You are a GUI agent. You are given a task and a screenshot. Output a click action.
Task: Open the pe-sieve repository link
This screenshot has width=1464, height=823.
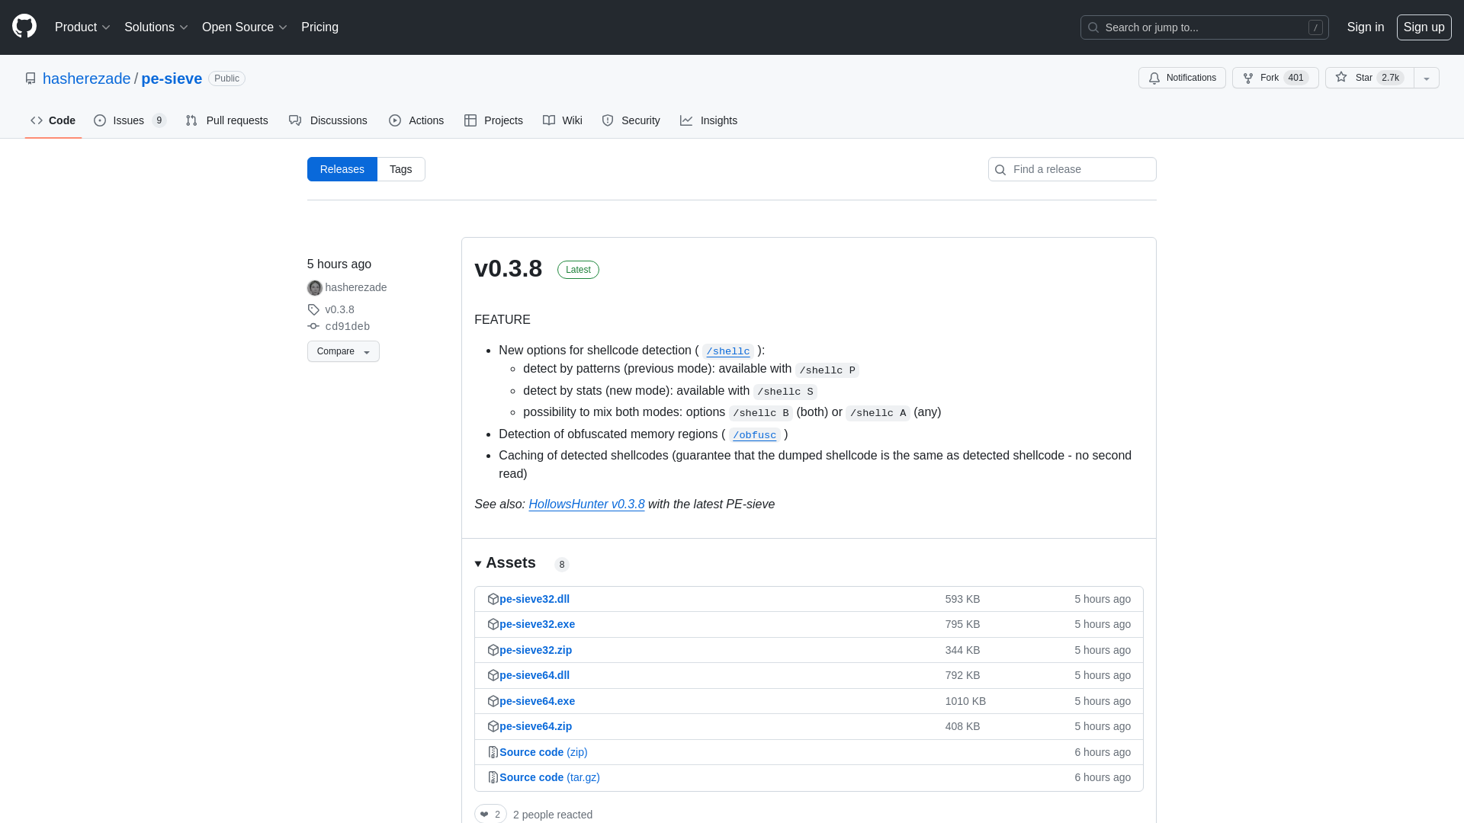[x=172, y=78]
